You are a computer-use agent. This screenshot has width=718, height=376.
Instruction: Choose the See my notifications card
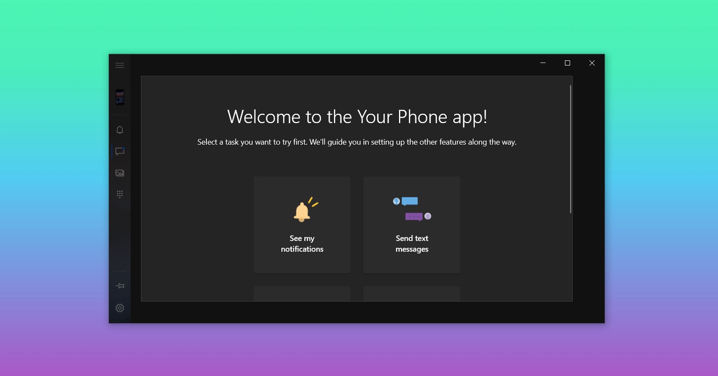coord(302,225)
